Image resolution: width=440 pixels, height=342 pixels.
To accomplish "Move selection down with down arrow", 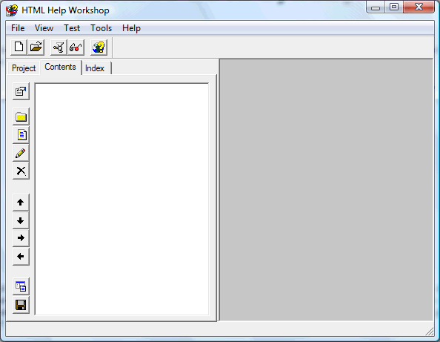I will click(21, 220).
